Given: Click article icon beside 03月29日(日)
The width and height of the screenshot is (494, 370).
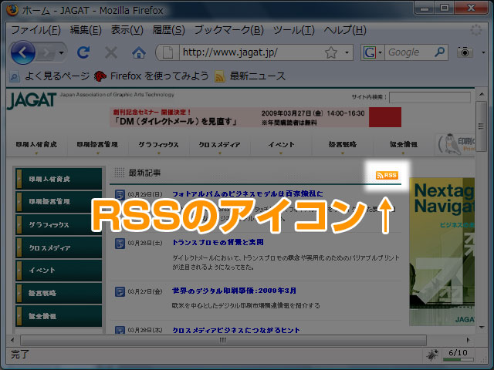Looking at the screenshot, I should coord(120,194).
